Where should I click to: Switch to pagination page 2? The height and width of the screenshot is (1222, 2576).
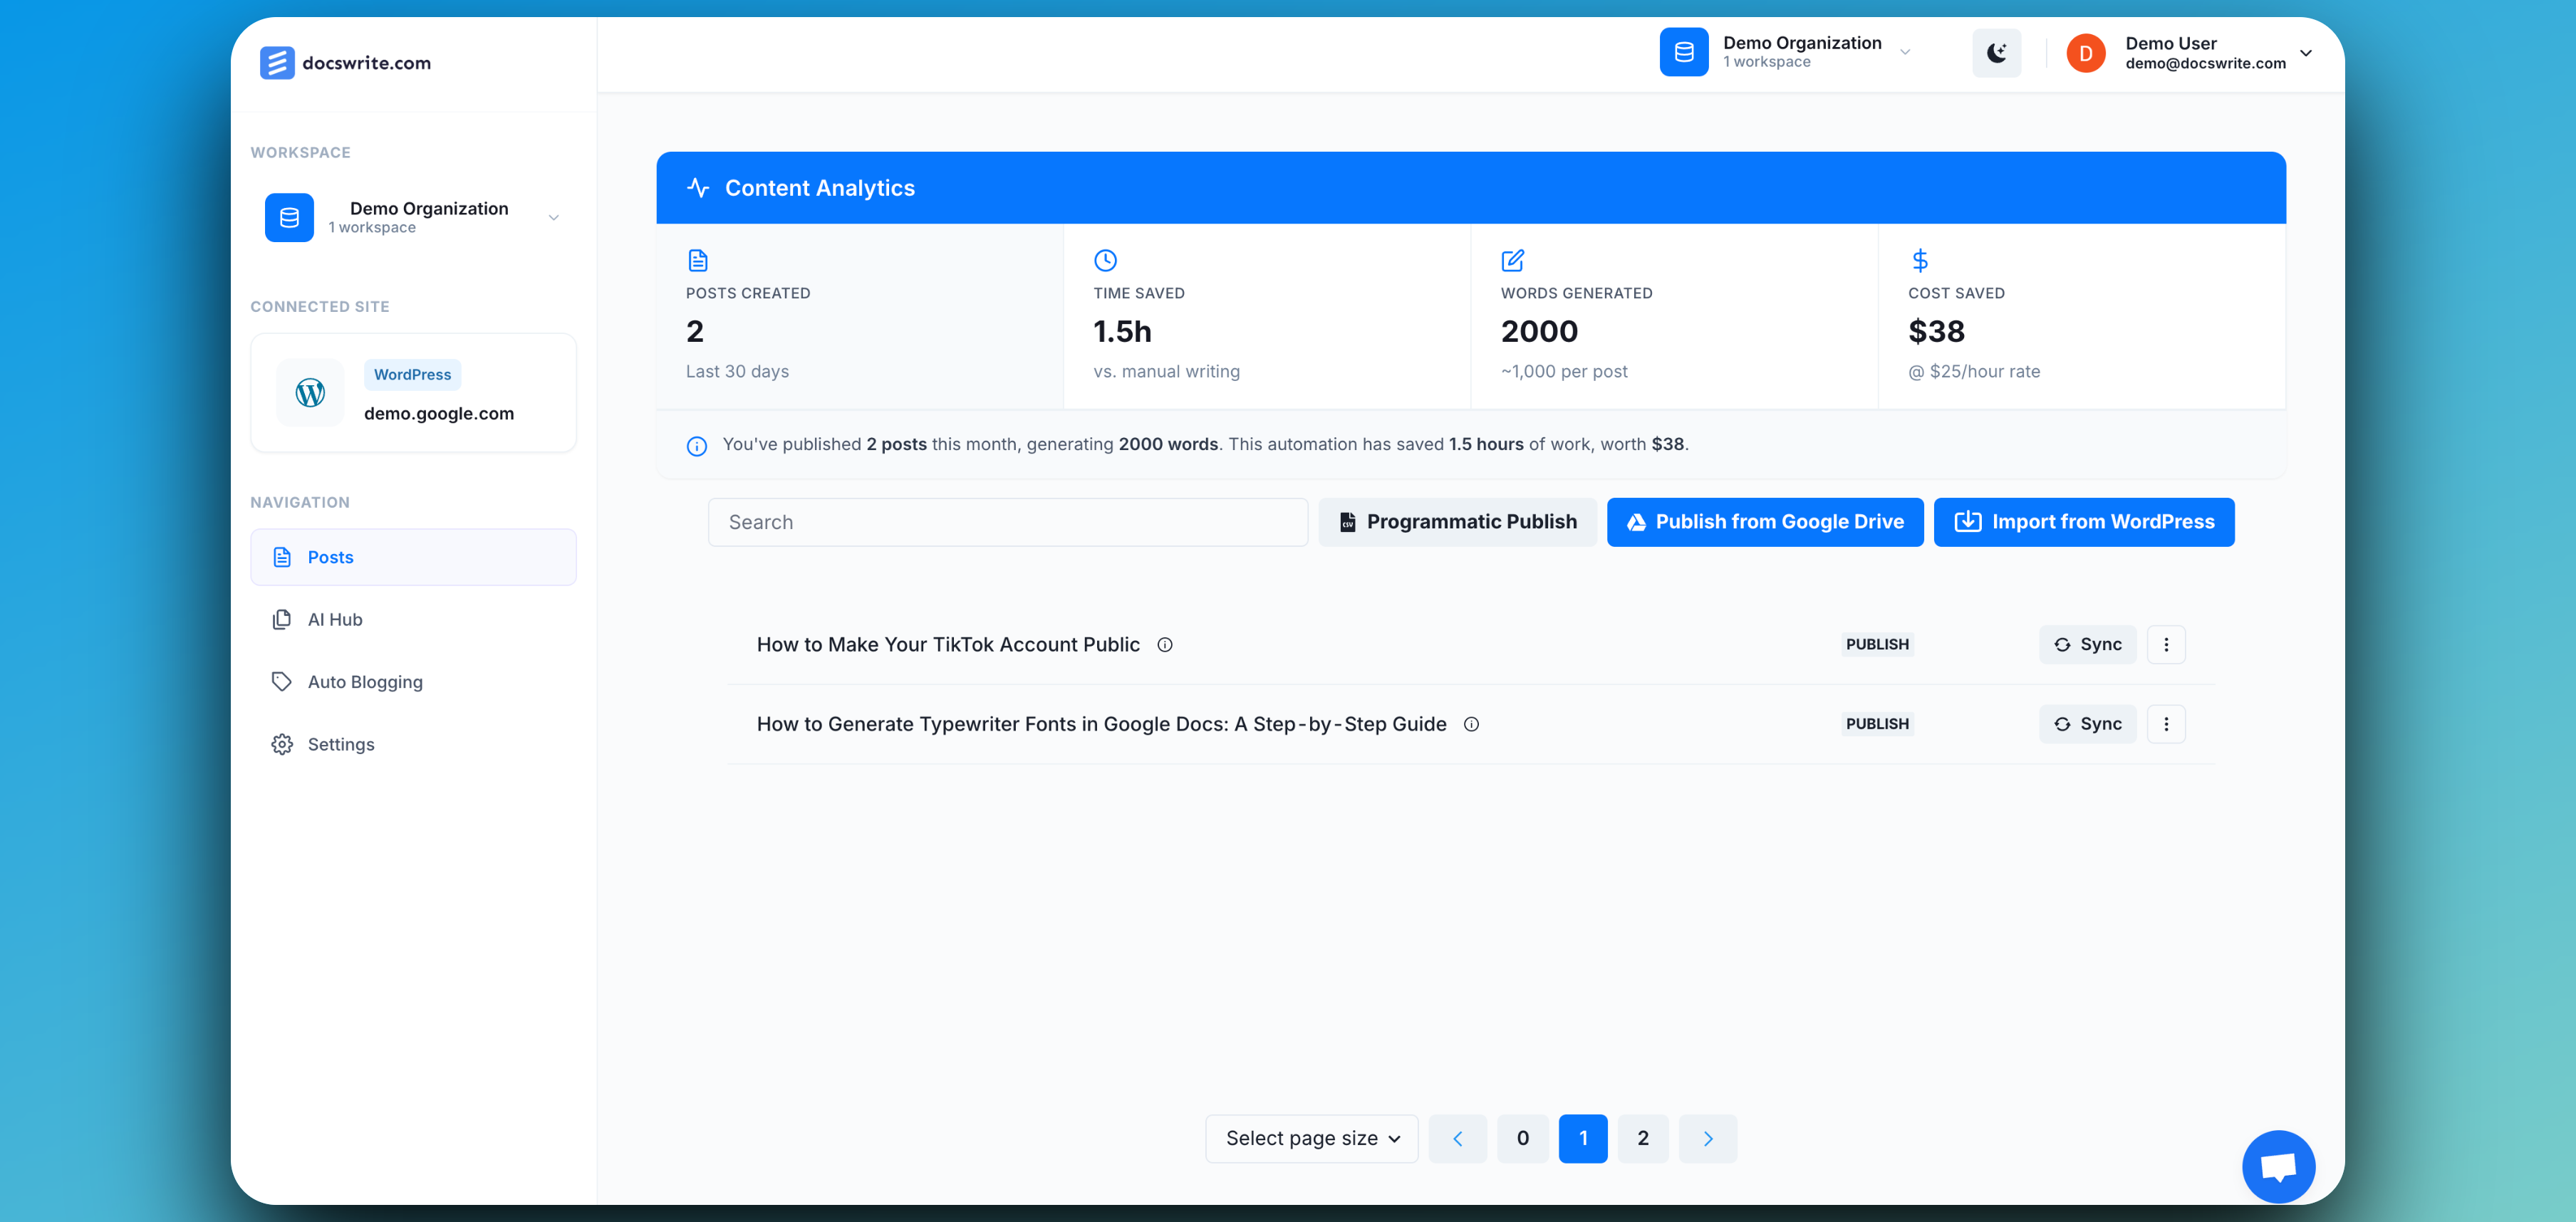tap(1643, 1138)
